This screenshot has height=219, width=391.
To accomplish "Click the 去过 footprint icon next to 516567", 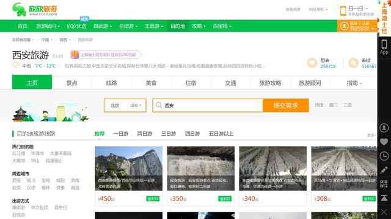I will click(353, 63).
